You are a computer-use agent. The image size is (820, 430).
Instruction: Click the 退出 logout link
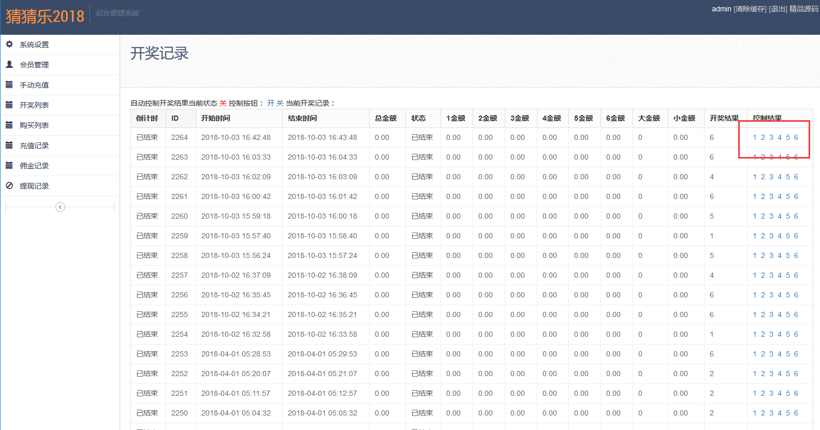click(778, 9)
